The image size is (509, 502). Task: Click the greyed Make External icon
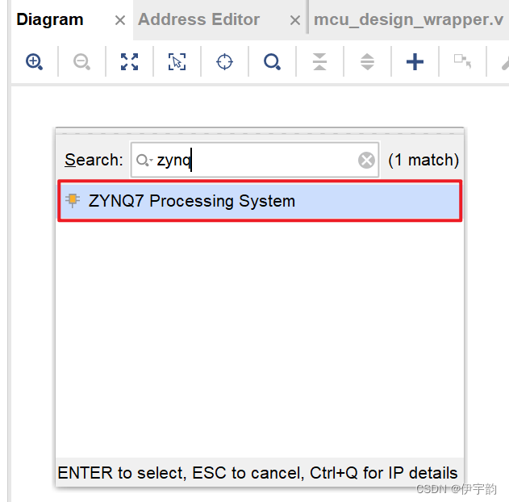point(462,61)
